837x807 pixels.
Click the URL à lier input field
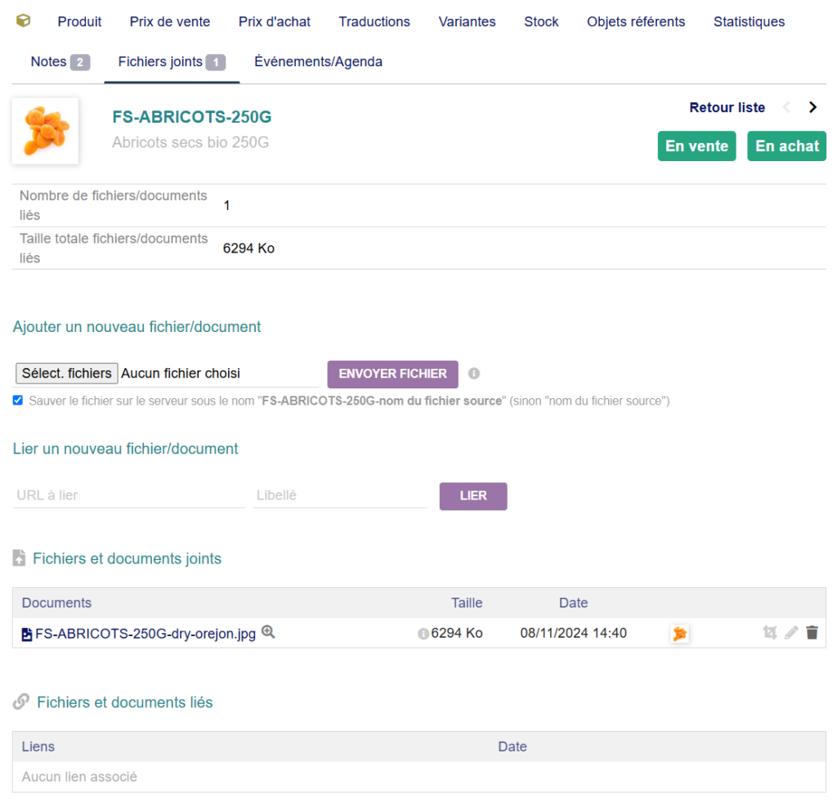click(x=128, y=495)
